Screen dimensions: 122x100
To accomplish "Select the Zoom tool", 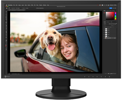I will 6,42.
